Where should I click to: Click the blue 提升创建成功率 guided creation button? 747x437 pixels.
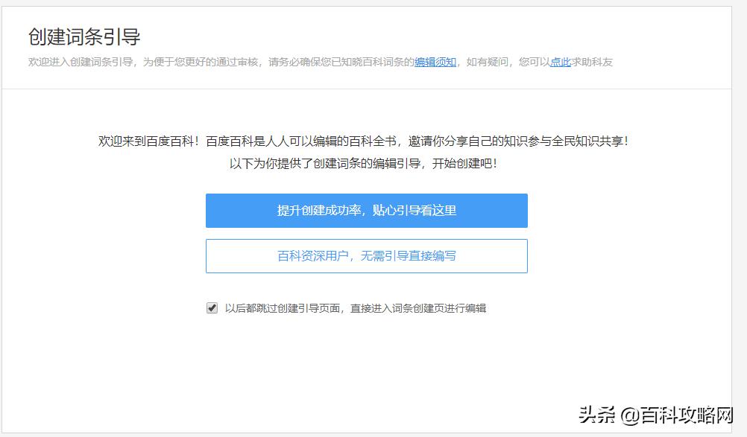point(365,211)
